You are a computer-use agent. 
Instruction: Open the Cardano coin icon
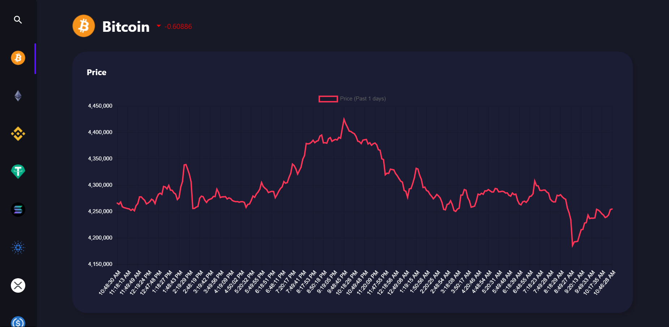click(x=18, y=248)
